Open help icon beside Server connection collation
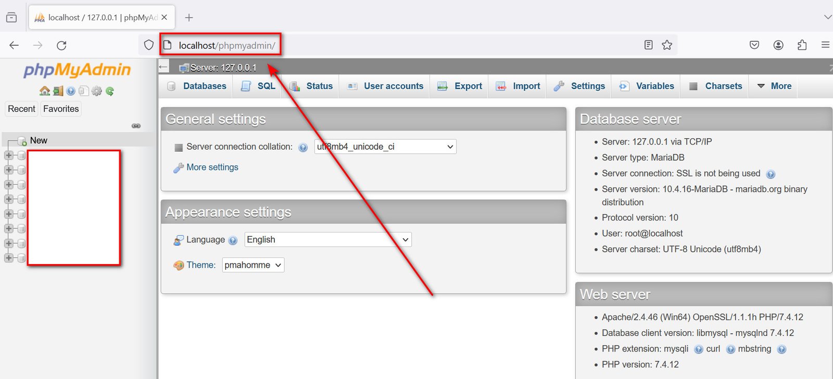 click(303, 148)
